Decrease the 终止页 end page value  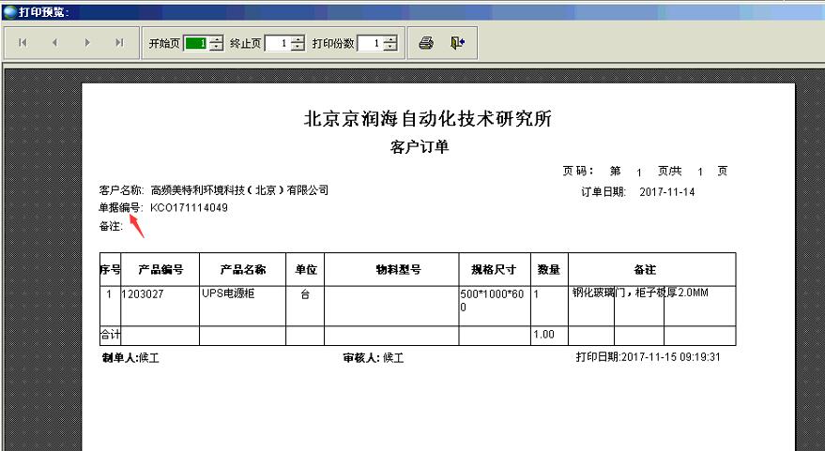(298, 48)
